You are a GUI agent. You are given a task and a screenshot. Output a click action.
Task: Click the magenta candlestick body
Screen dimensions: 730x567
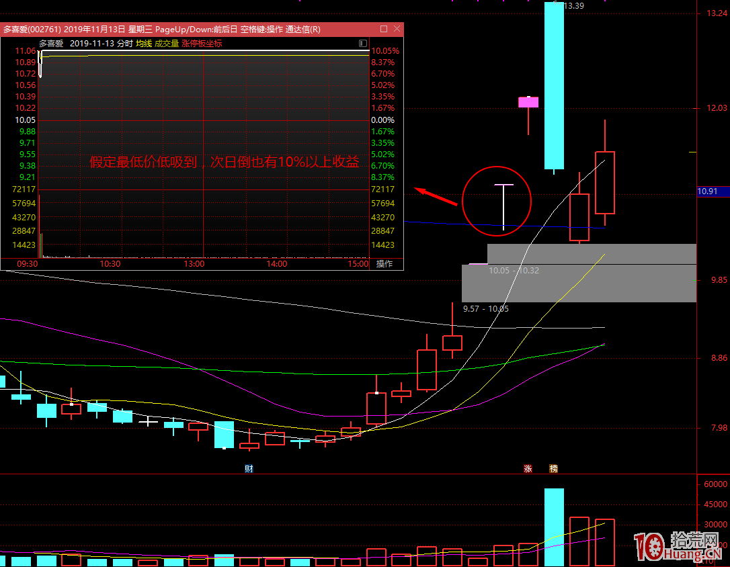(x=528, y=102)
